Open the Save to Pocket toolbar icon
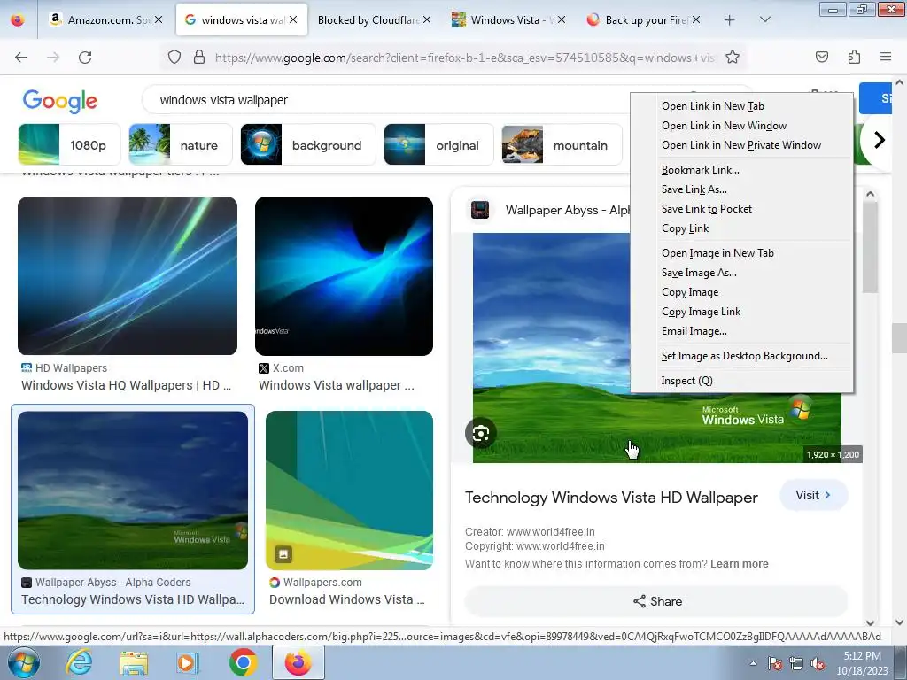907x680 pixels. [x=821, y=57]
